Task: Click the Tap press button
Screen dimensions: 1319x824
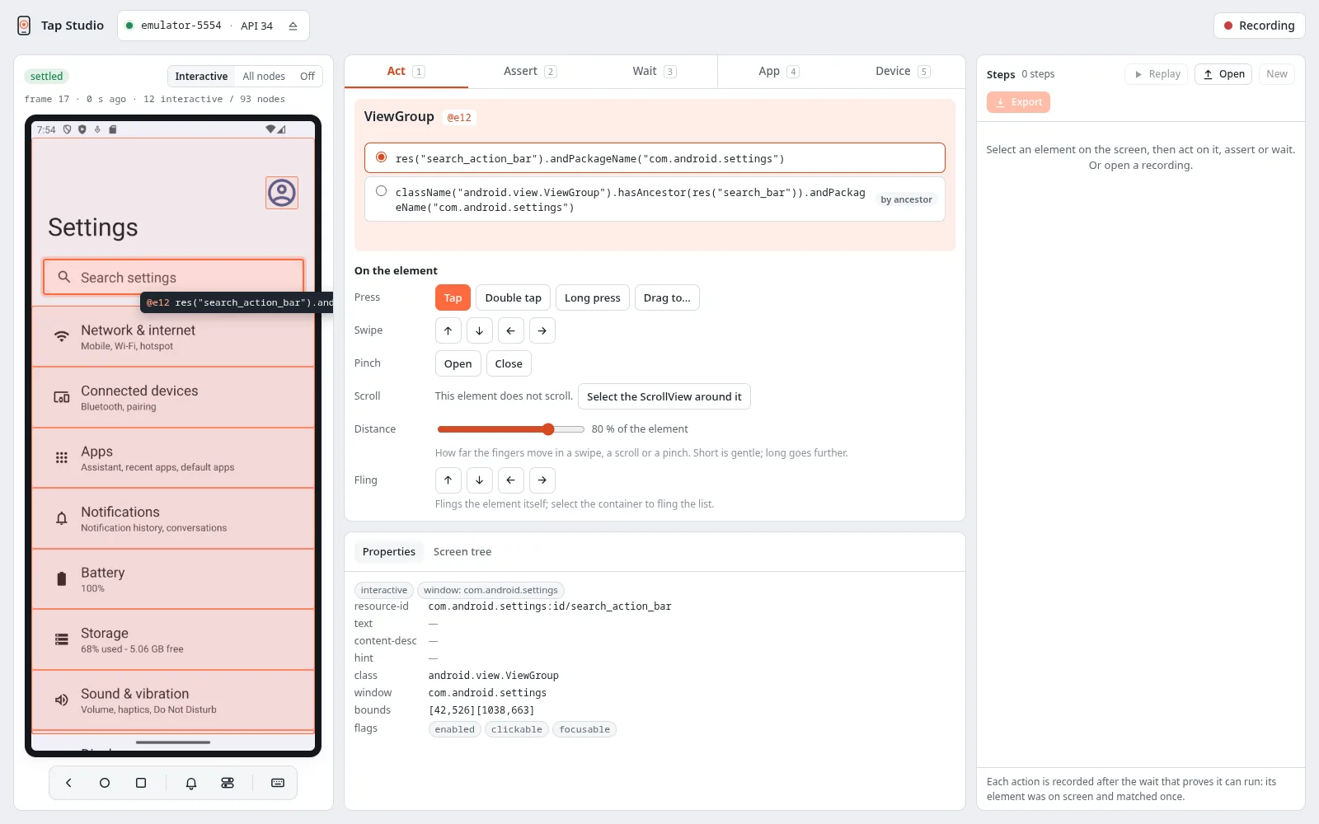Action: pyautogui.click(x=453, y=297)
